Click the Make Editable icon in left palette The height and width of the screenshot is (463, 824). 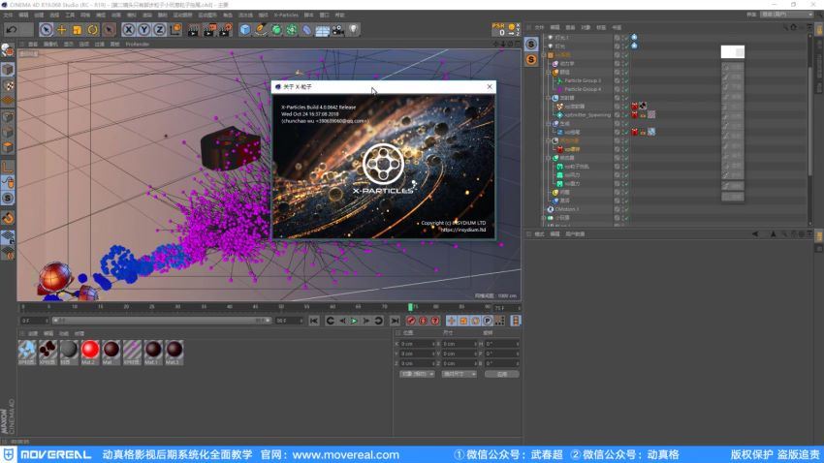click(8, 50)
